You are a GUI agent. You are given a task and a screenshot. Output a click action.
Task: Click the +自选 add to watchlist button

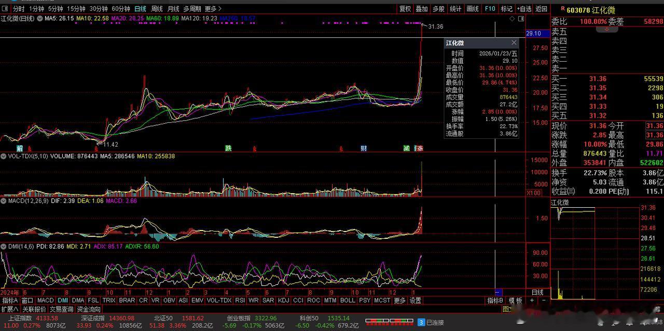point(524,9)
